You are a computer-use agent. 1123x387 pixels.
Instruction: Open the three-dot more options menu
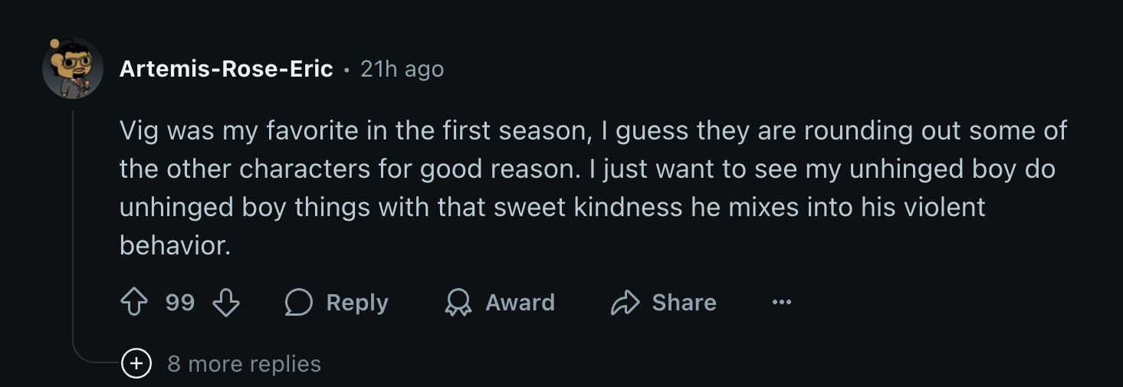click(x=781, y=303)
